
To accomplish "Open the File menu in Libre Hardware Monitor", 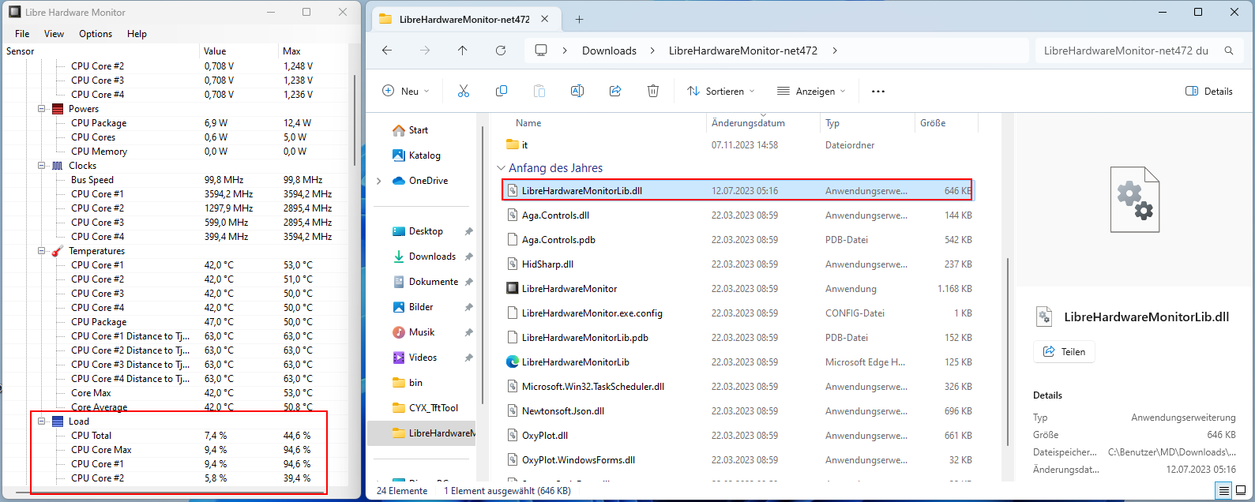I will pyautogui.click(x=22, y=34).
